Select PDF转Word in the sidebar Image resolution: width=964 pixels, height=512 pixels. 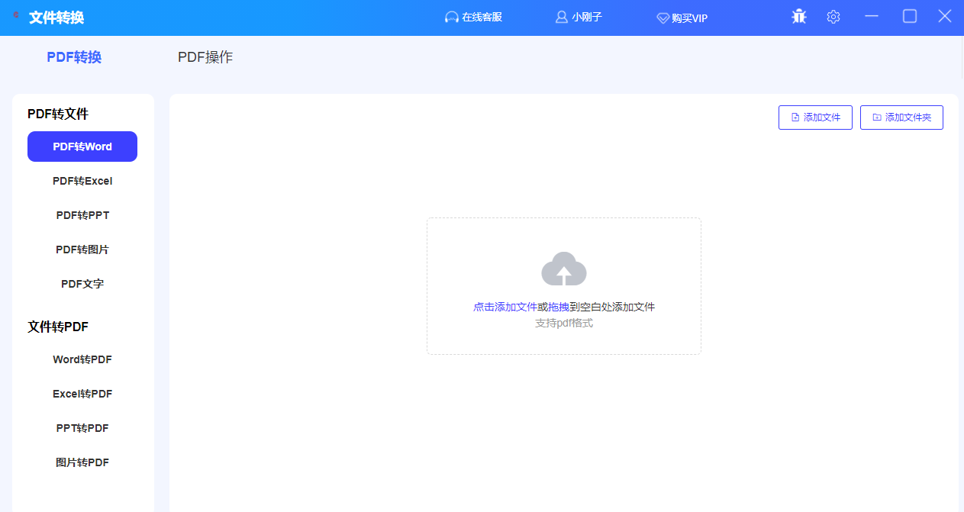tap(82, 147)
